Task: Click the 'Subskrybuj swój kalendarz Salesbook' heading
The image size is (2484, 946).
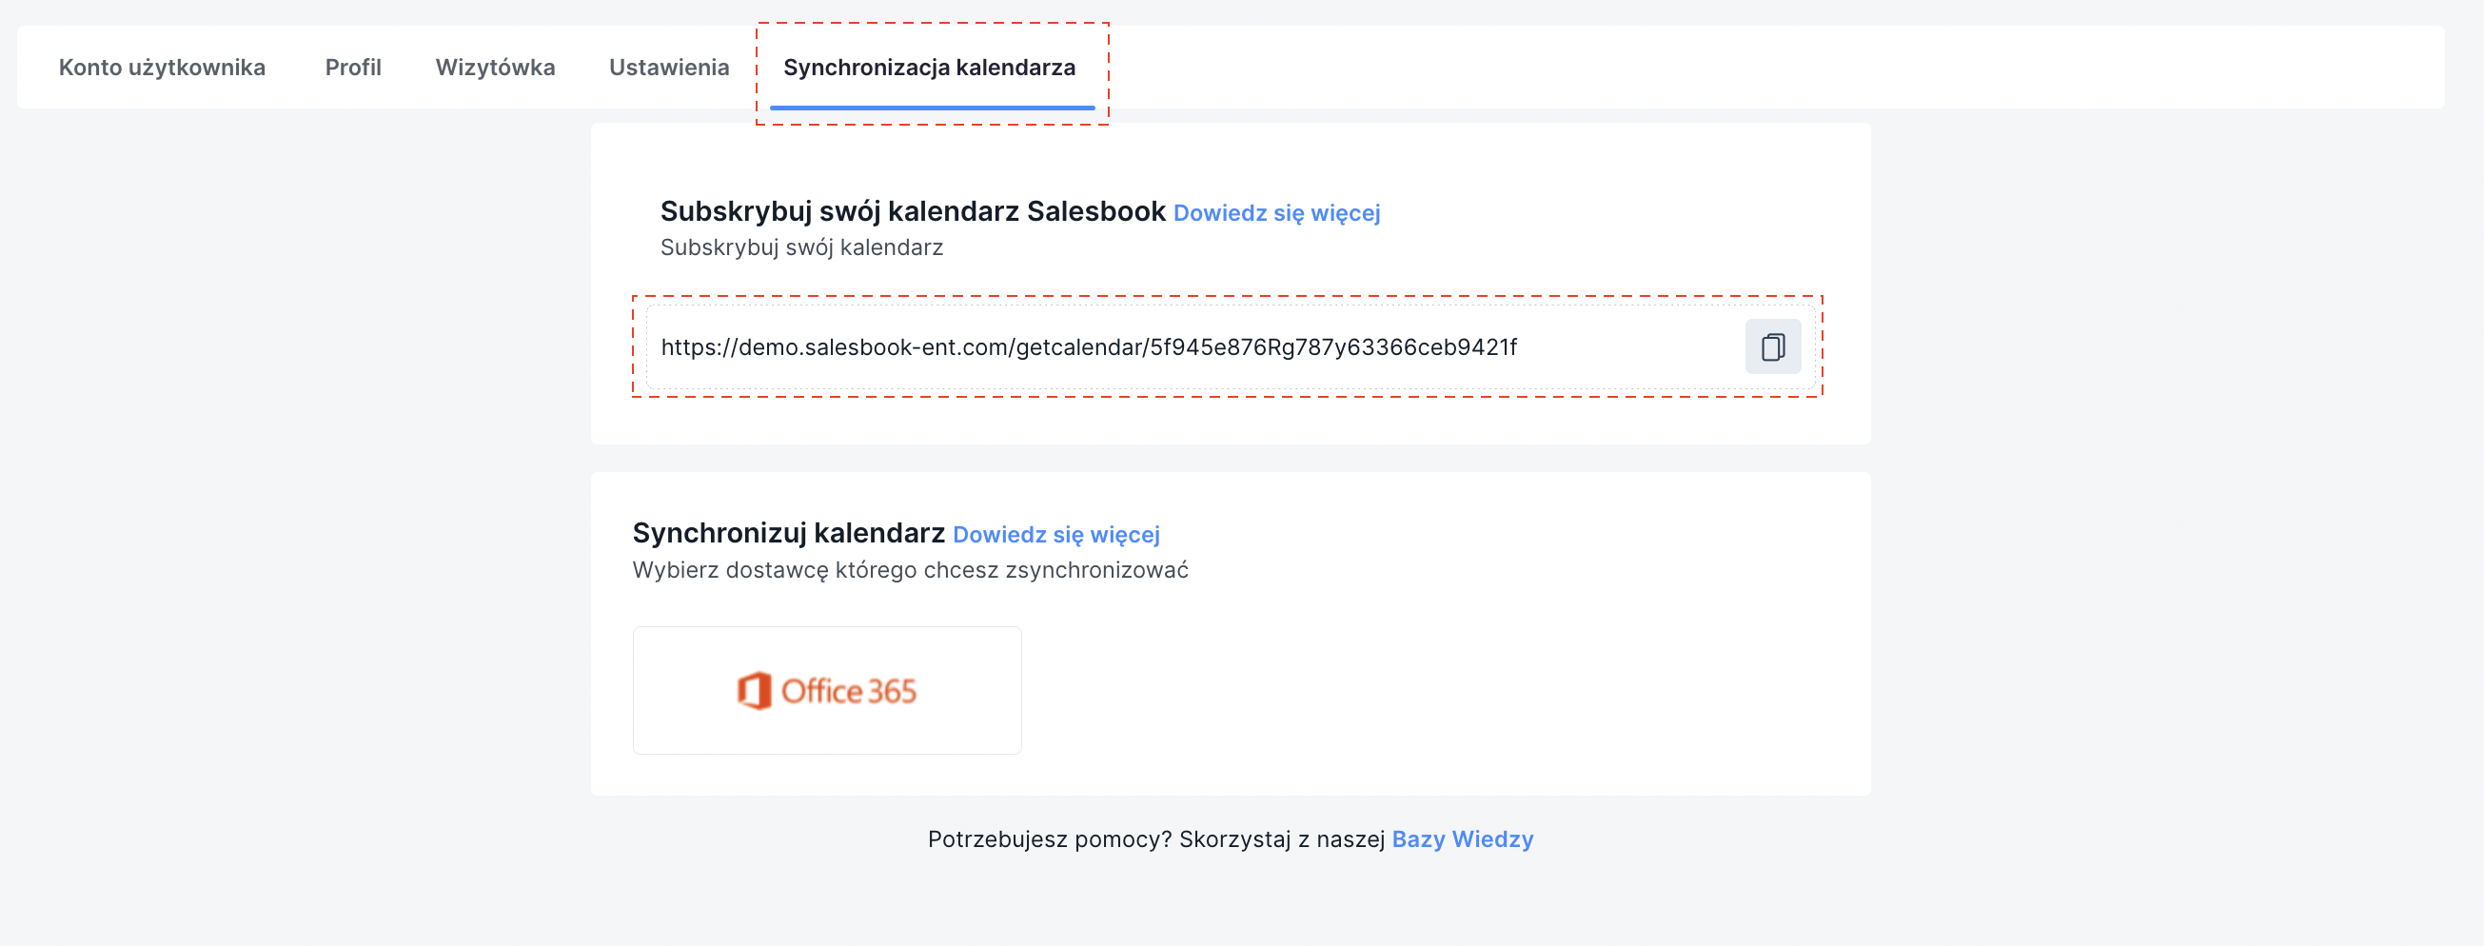Action: (x=912, y=211)
